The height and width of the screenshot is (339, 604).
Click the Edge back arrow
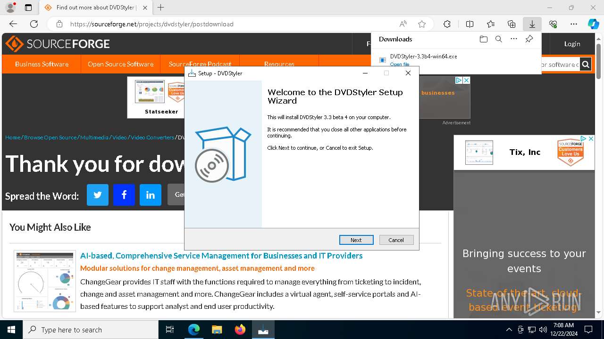13,24
